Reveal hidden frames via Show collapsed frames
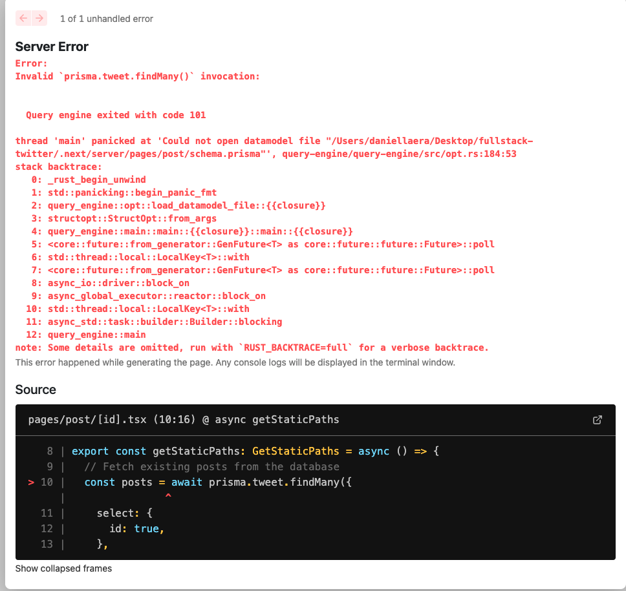 pos(63,568)
